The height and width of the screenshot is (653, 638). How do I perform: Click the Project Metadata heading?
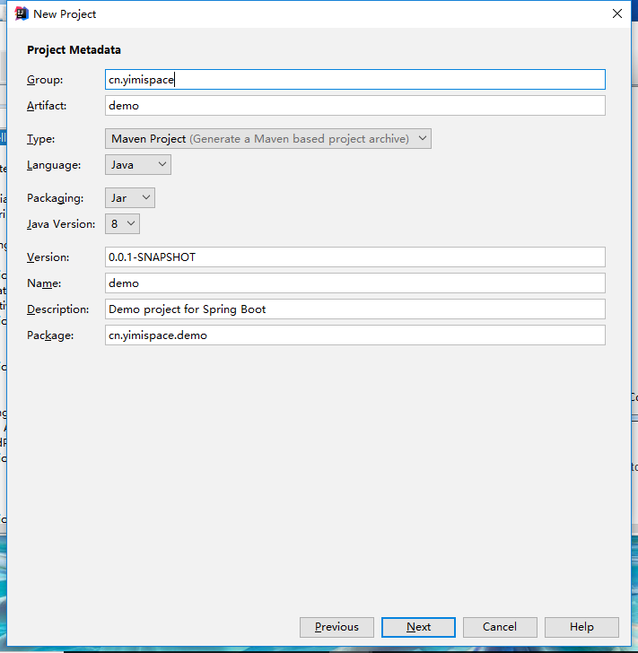pyautogui.click(x=74, y=50)
